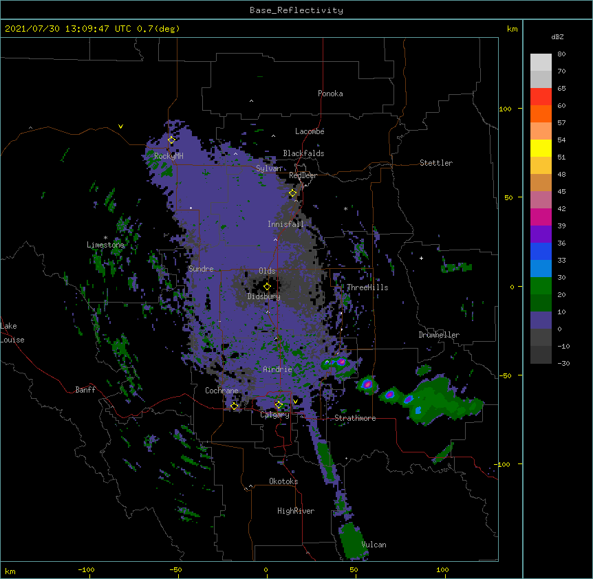Image resolution: width=593 pixels, height=579 pixels.
Task: Click the Innisfail label
Action: point(285,224)
